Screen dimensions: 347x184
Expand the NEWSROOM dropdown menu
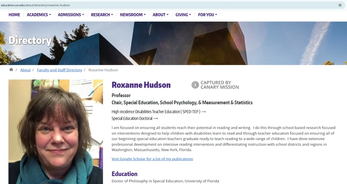pyautogui.click(x=133, y=15)
